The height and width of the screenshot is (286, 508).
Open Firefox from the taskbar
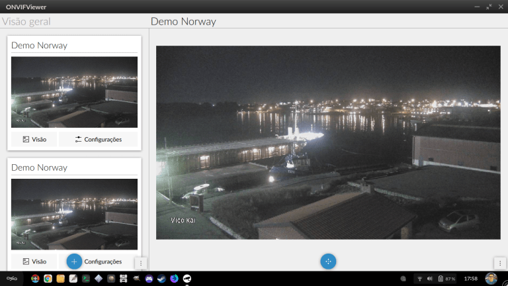click(x=174, y=279)
